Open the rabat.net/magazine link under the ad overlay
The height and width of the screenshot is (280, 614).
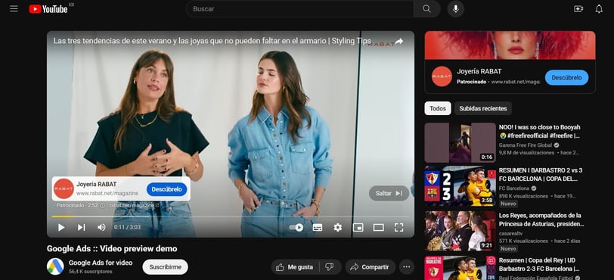135,205
